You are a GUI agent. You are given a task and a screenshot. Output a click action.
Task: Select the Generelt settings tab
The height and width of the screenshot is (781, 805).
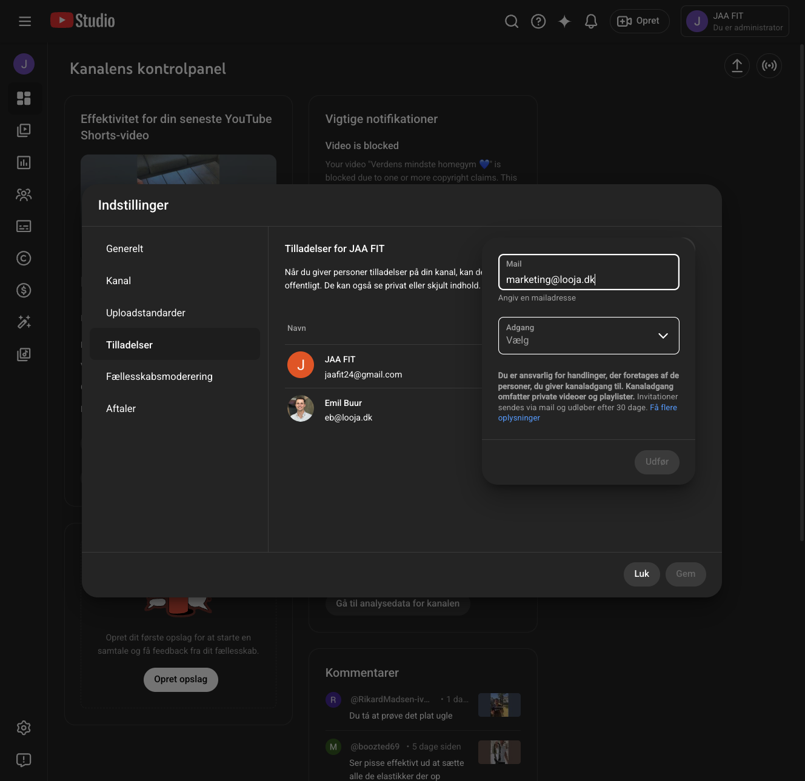pos(175,248)
